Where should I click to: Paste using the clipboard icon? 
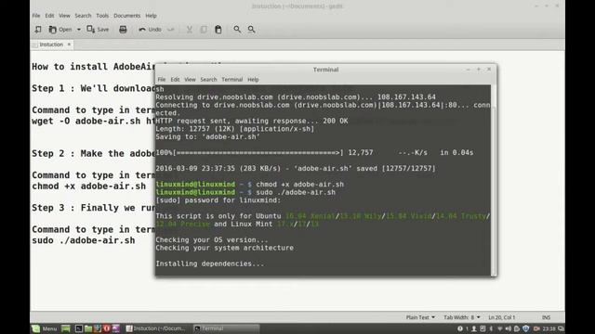(x=218, y=29)
